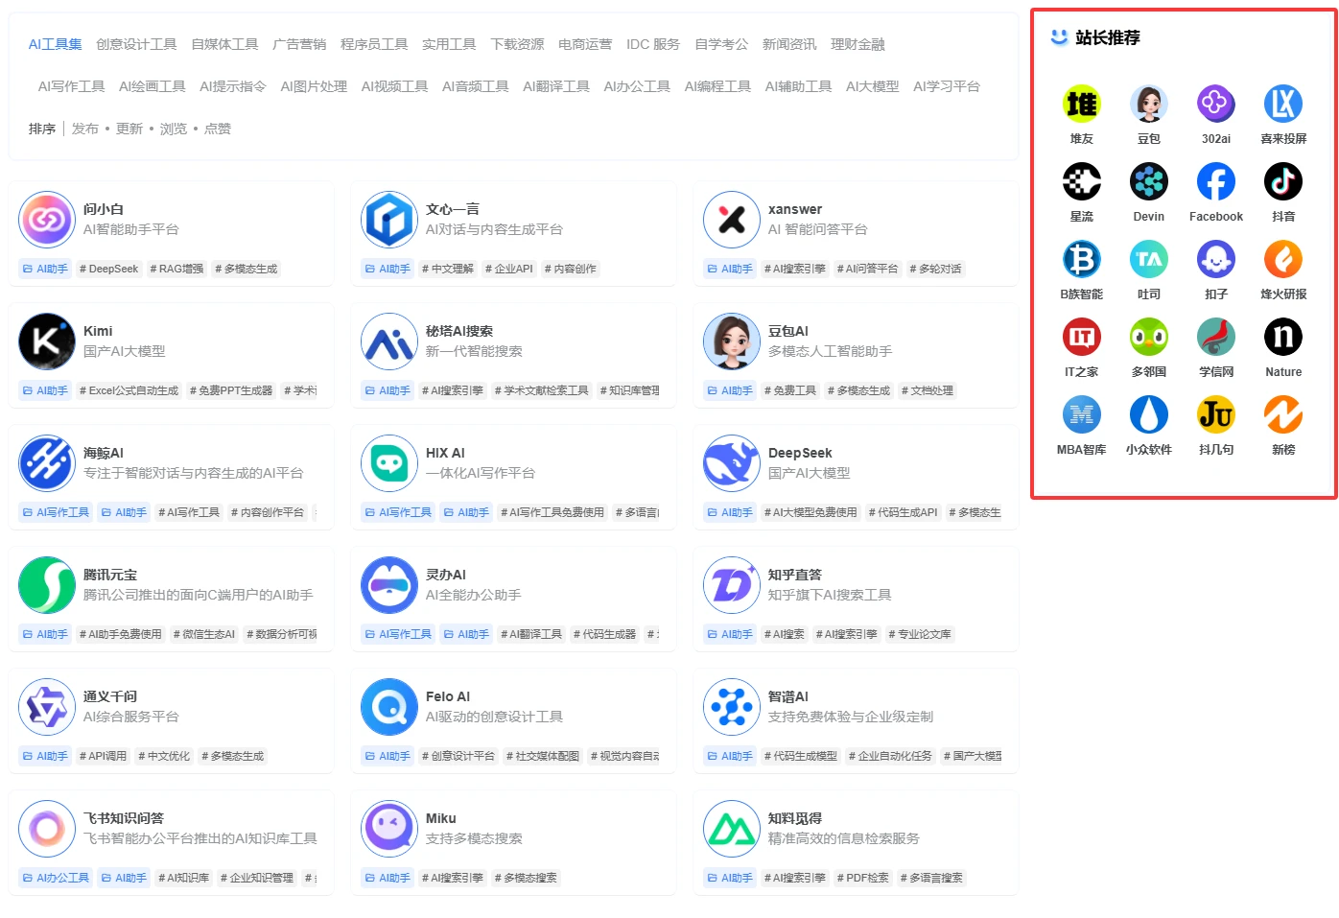The height and width of the screenshot is (918, 1339).
Task: Filter by AI大模型 subcategory
Action: coord(873,86)
